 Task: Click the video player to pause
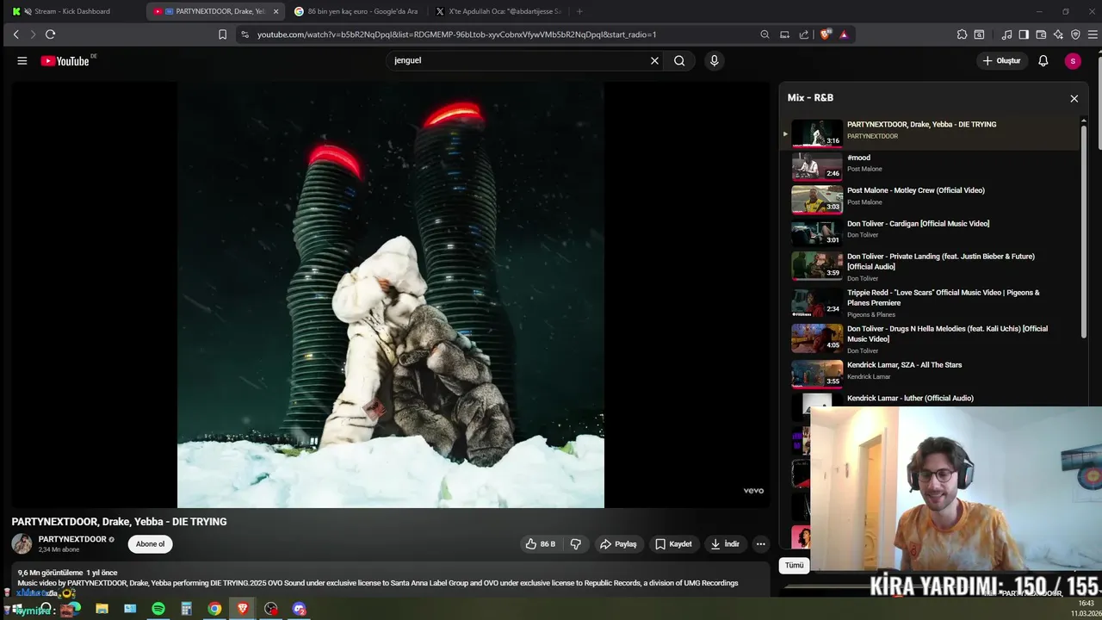[391, 294]
